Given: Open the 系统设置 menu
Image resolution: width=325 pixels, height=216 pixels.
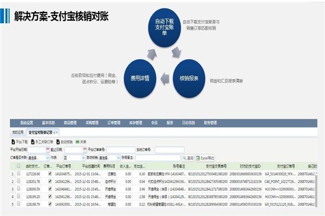Looking at the screenshot, I should pos(27,123).
